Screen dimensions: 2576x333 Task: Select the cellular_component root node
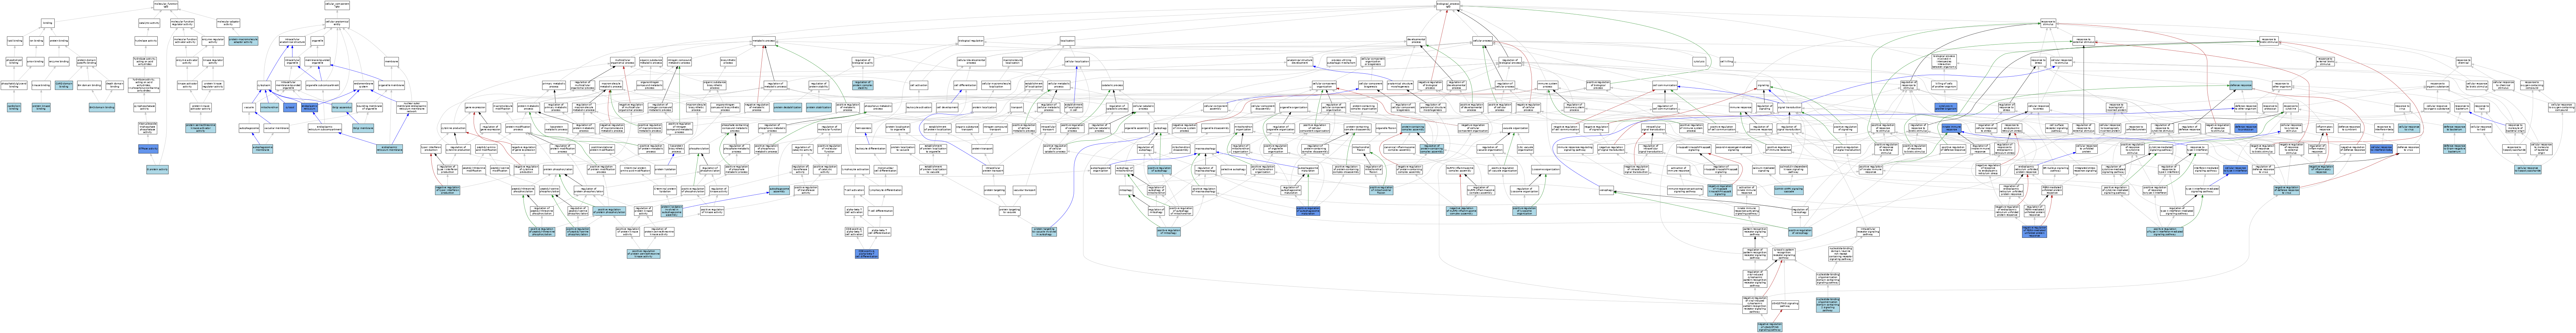pos(337,5)
